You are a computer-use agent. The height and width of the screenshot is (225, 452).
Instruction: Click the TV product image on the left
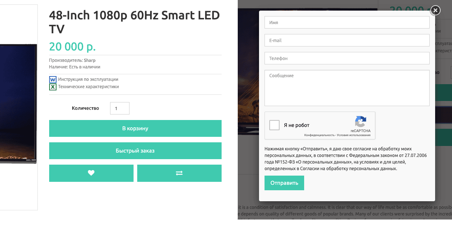click(18, 104)
